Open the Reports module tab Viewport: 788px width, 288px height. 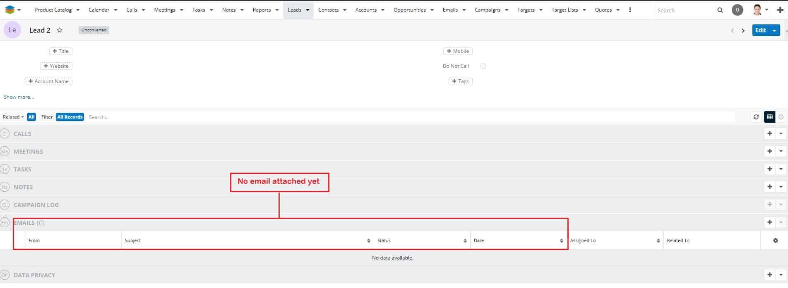tap(262, 10)
